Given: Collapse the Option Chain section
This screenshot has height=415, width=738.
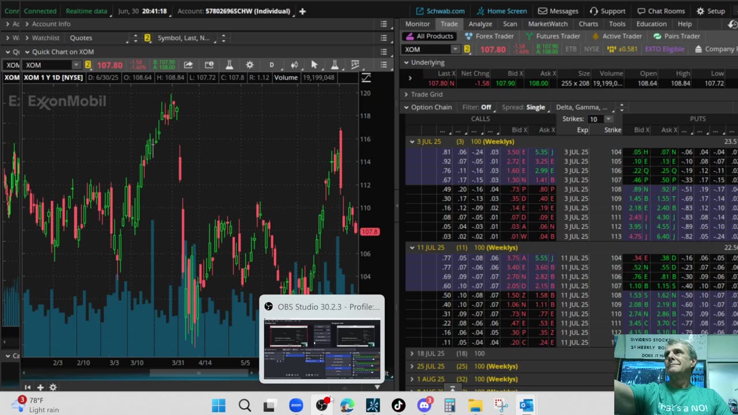Looking at the screenshot, I should point(406,107).
